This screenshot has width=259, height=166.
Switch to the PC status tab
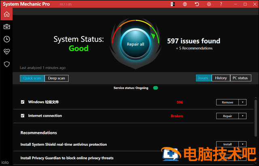point(240,78)
